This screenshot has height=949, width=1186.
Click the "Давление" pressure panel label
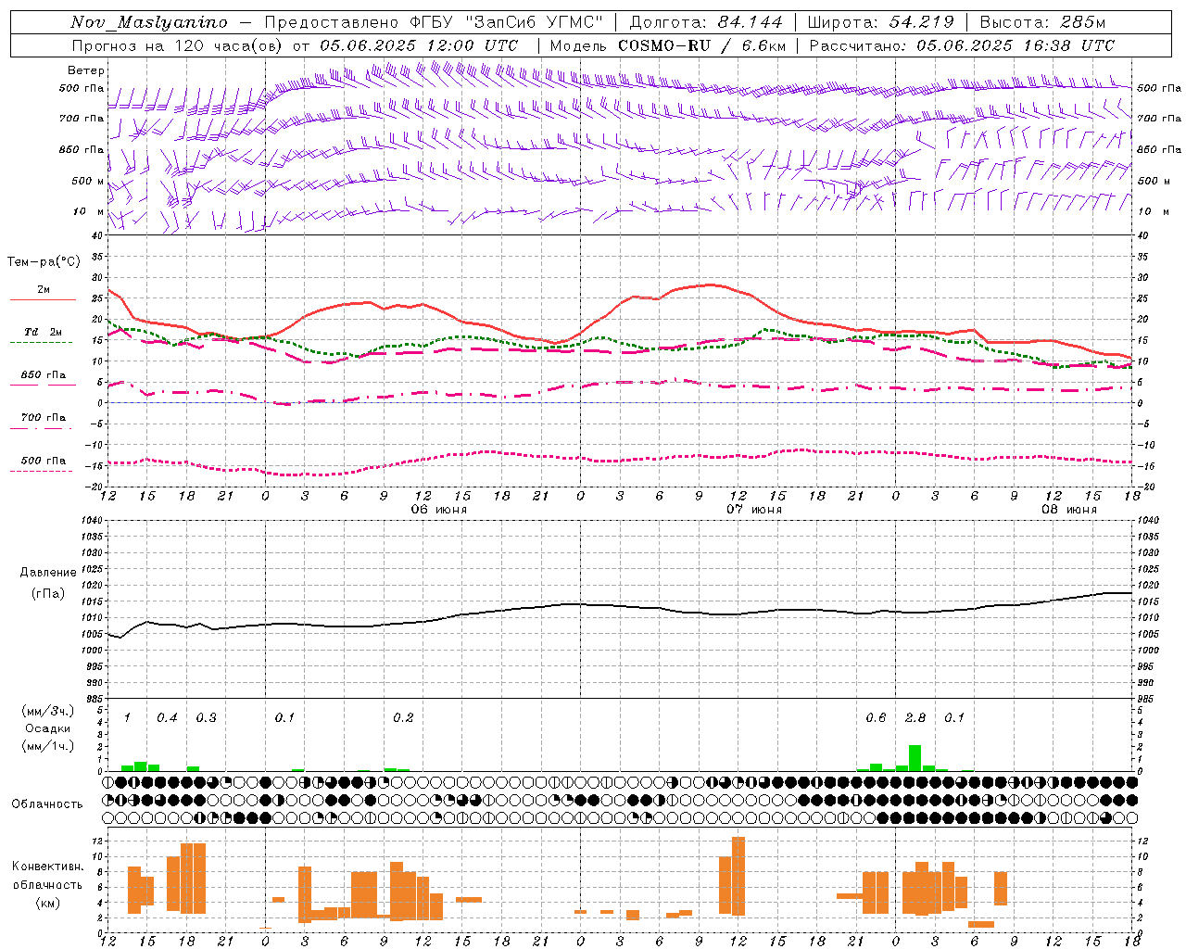(48, 573)
